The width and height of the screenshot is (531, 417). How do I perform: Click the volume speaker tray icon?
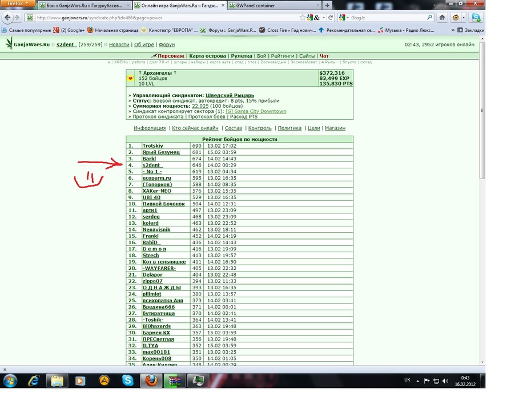point(445,381)
